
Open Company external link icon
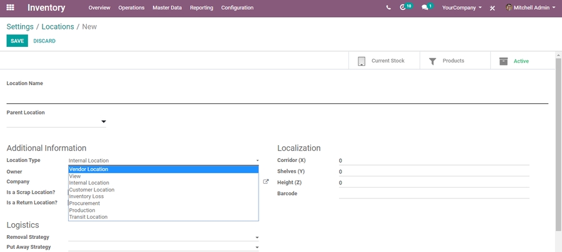click(265, 182)
